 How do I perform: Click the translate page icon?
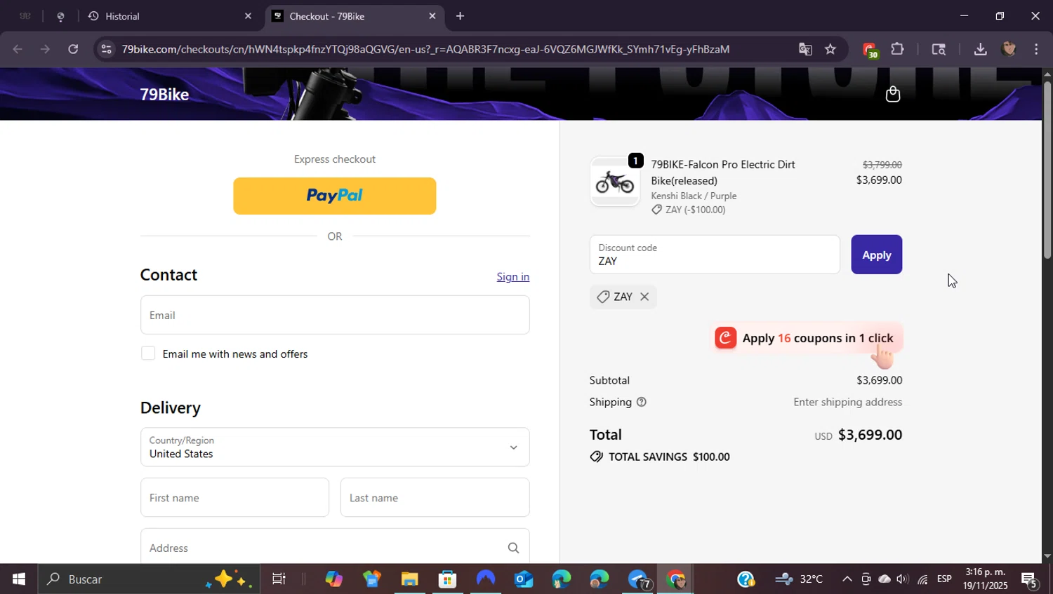(x=805, y=49)
